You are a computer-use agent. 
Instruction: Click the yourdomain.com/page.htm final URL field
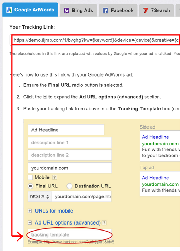pyautogui.click(x=81, y=196)
